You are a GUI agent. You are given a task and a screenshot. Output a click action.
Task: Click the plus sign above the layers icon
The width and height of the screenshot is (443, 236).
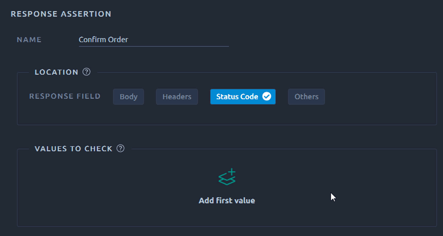click(x=232, y=172)
